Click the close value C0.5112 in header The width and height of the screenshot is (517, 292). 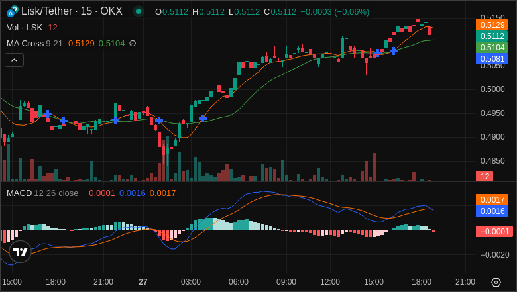280,12
